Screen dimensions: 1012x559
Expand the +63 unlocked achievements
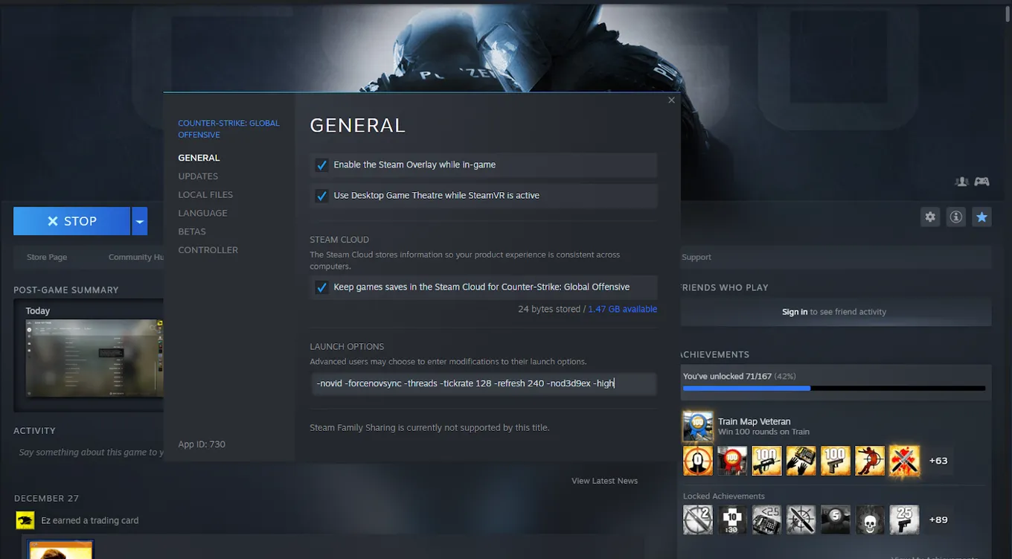938,461
